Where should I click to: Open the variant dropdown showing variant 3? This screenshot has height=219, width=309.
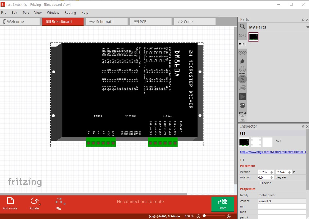[x=282, y=201]
